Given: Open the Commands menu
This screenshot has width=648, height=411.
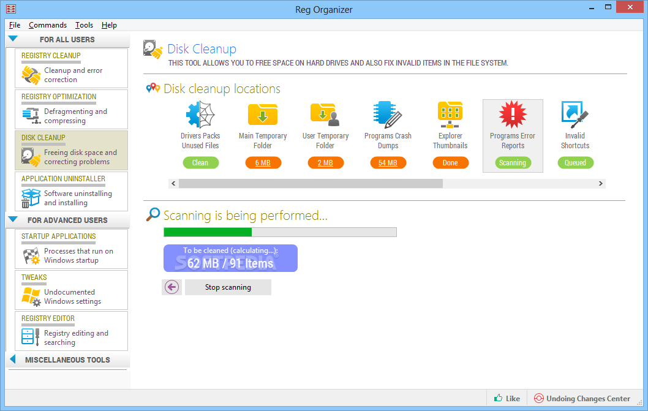Looking at the screenshot, I should tap(48, 25).
